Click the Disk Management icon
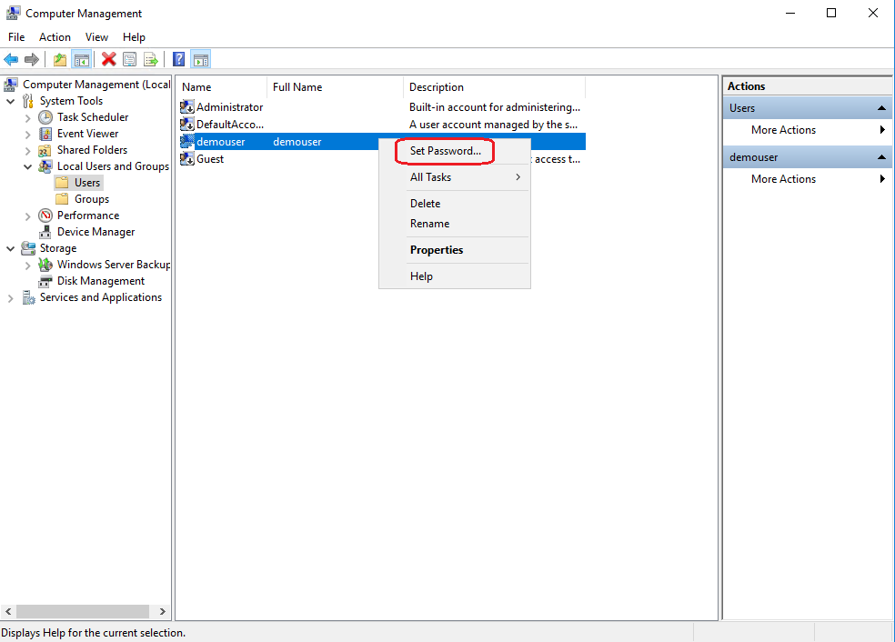The height and width of the screenshot is (642, 895). [x=45, y=281]
